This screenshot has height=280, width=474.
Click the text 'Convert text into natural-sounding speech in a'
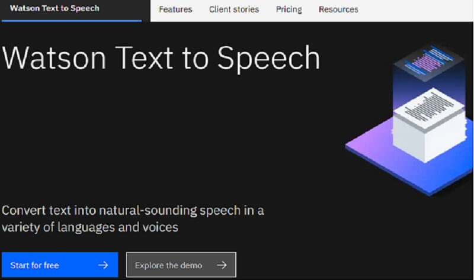(x=133, y=211)
